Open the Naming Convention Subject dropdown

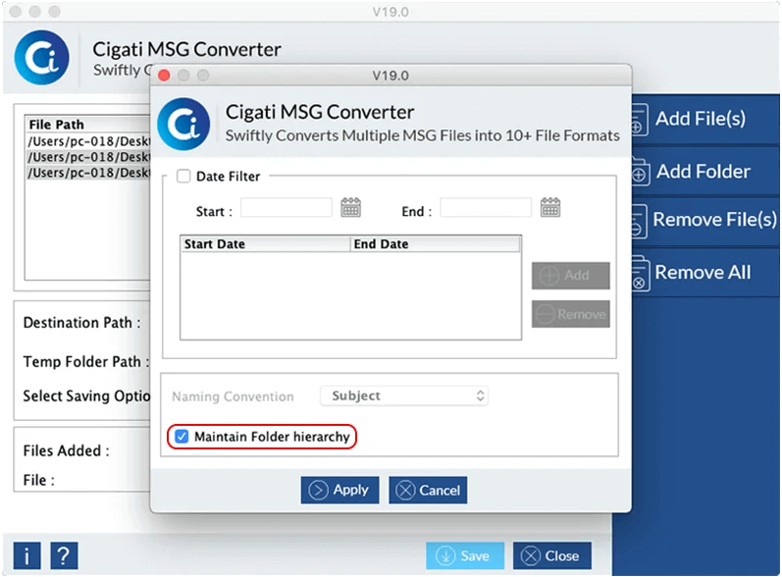point(404,396)
